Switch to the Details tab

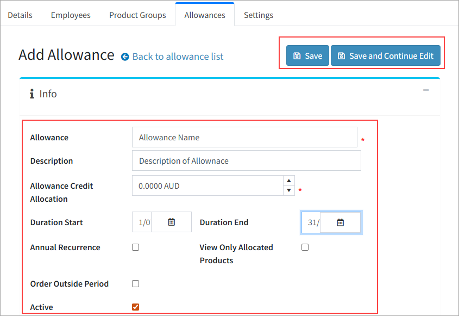20,15
